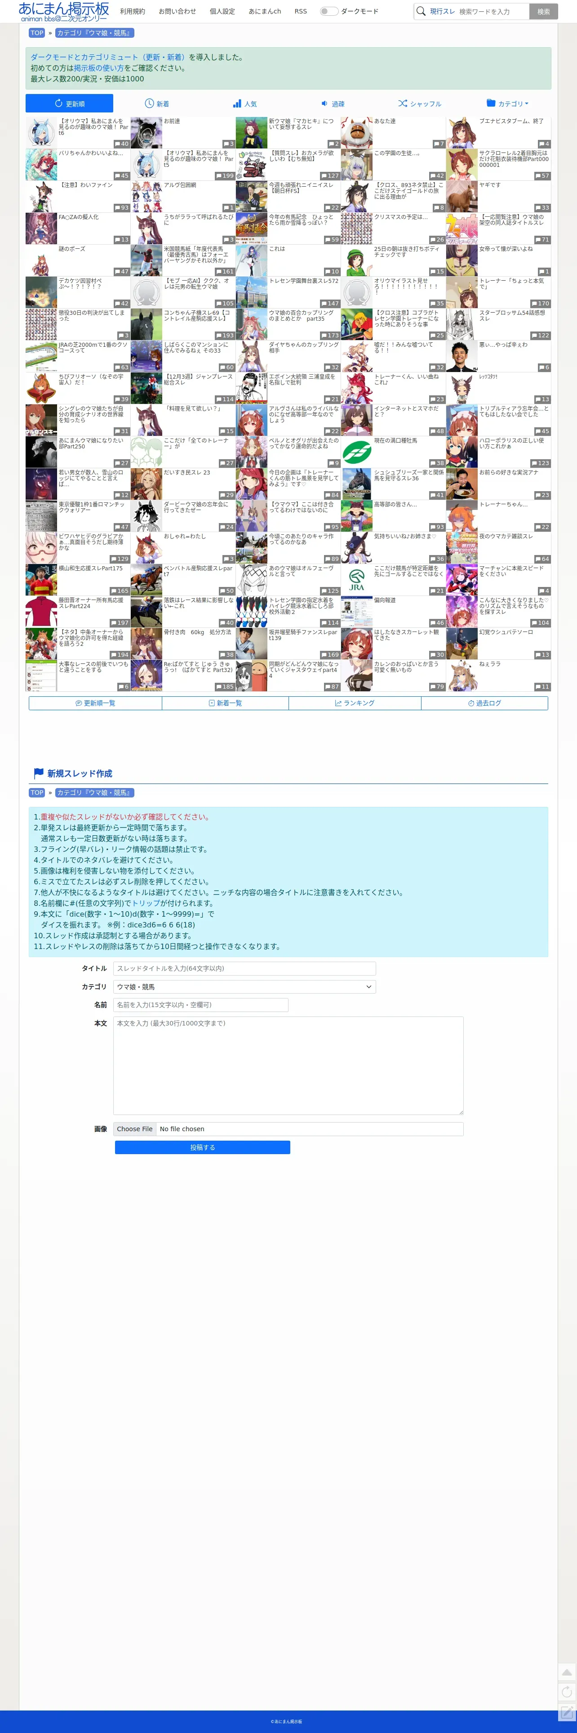Open 過去ログ below the thread grid

(x=485, y=703)
